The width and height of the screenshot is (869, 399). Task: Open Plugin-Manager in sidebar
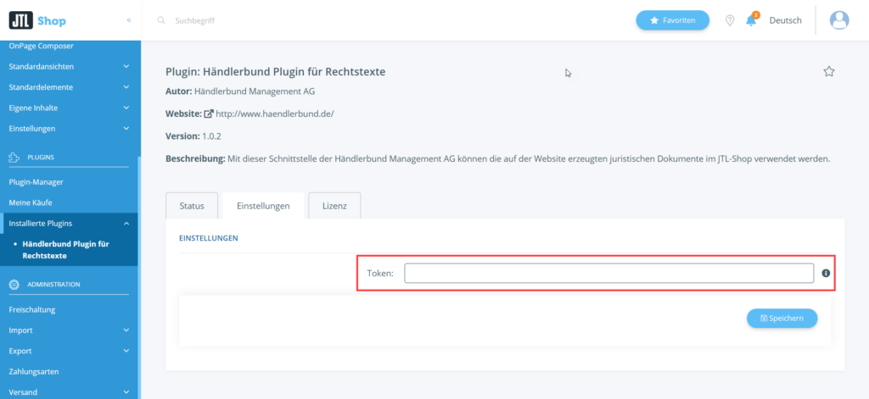pyautogui.click(x=36, y=182)
